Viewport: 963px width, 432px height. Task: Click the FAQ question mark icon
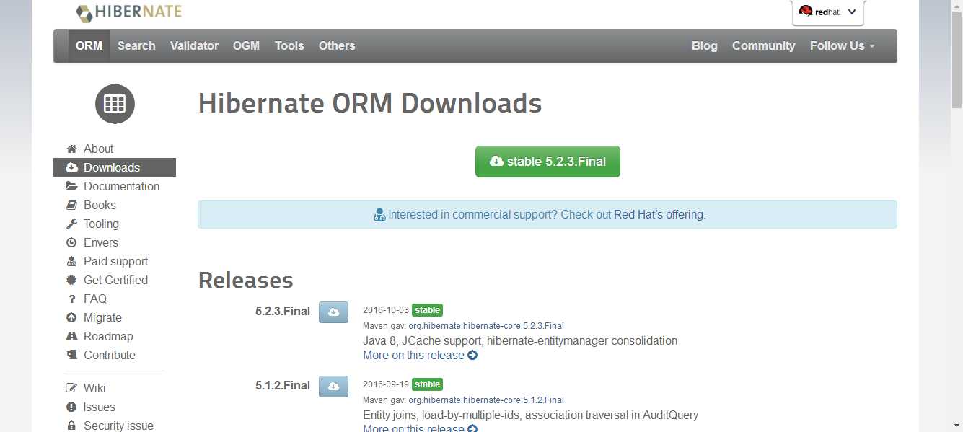point(71,299)
